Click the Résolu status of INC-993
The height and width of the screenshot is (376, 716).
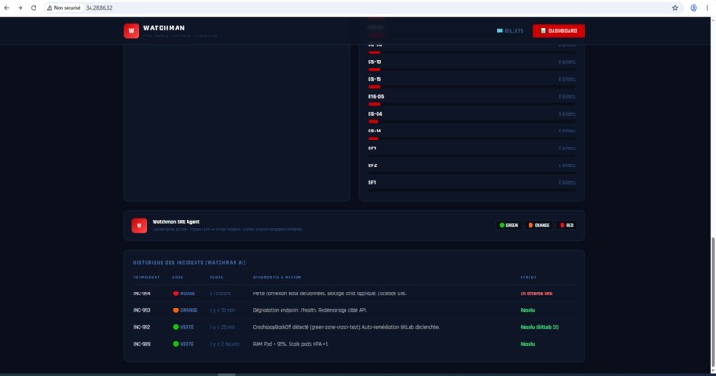click(x=528, y=310)
